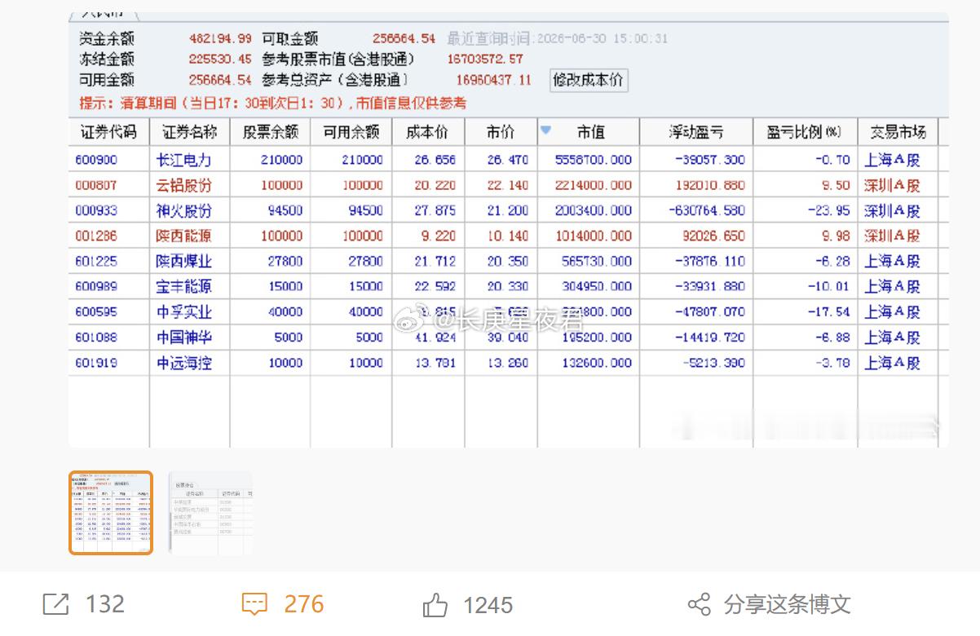This screenshot has height=636, width=980.
Task: Click stock code 600595
Action: (96, 311)
